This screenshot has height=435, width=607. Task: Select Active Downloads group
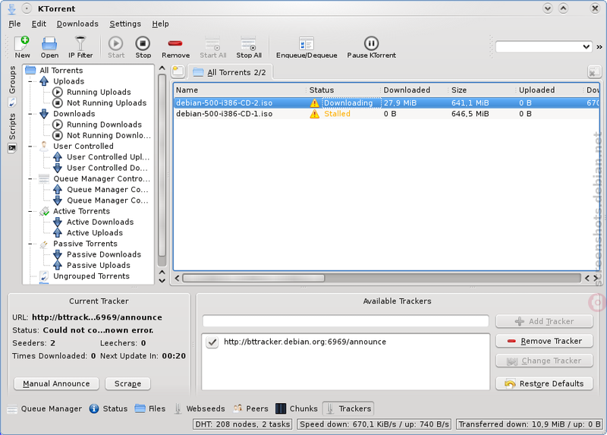point(100,222)
